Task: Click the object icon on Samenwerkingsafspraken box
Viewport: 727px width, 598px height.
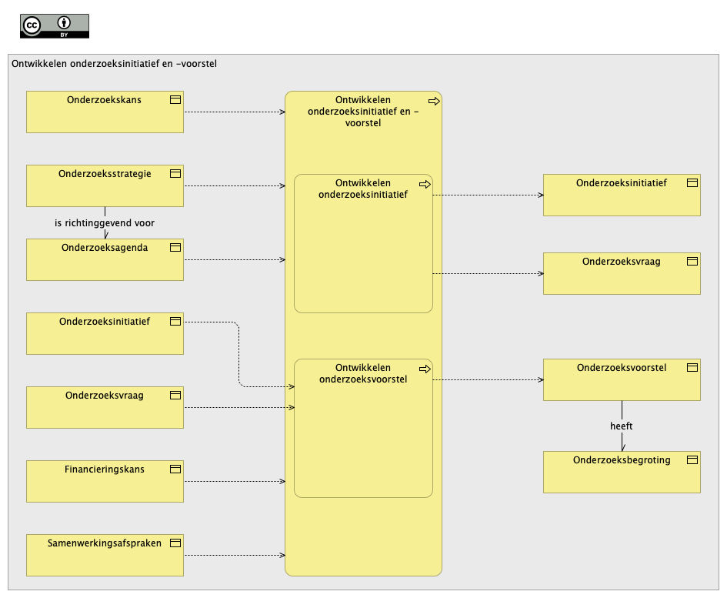Action: click(x=175, y=543)
